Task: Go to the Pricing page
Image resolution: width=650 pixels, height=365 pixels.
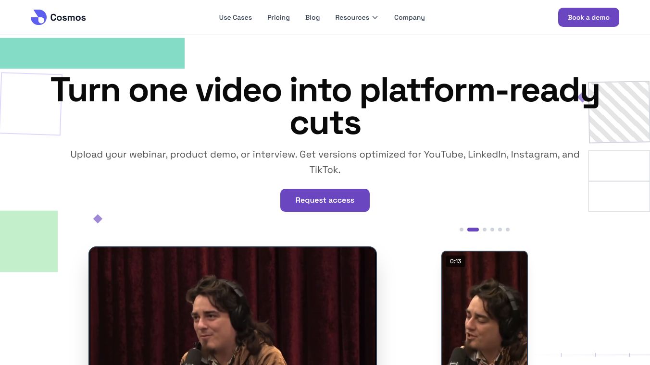Action: (x=278, y=17)
